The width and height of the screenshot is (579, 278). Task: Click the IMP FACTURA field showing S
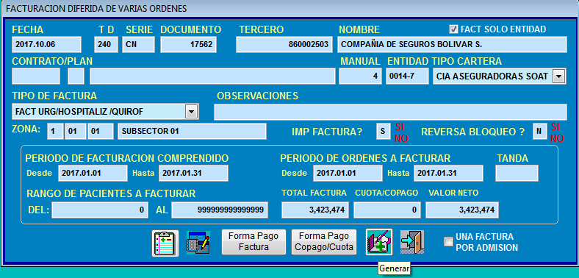coord(383,131)
